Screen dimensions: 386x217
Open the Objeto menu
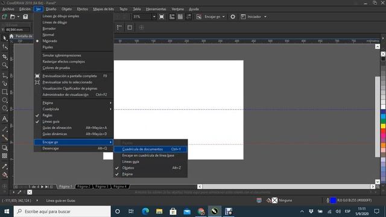(67, 9)
